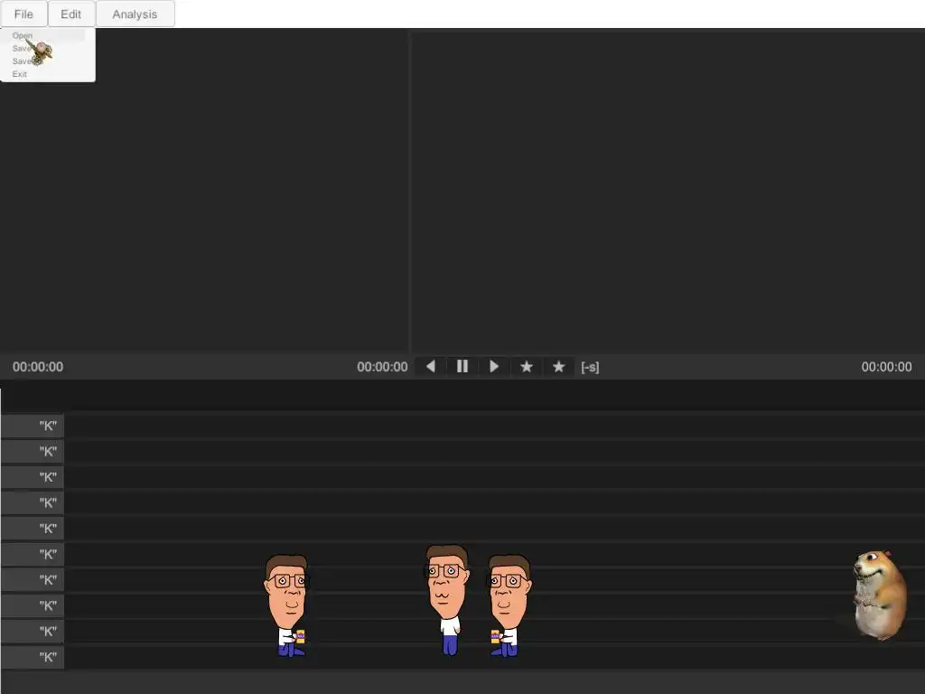
Task: Click the 00:00:00 timecode at far left
Action: (x=38, y=367)
